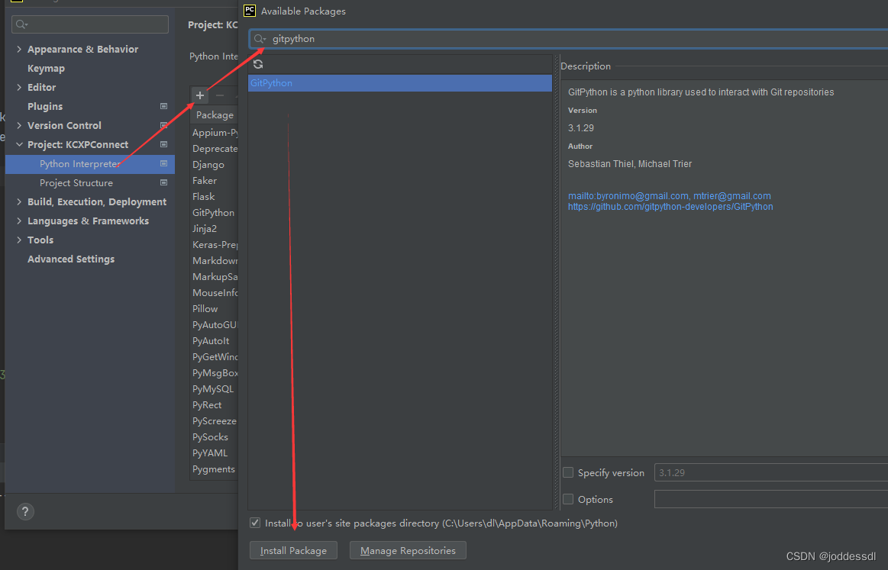Expand the Editor settings node
888x570 pixels.
pos(19,87)
